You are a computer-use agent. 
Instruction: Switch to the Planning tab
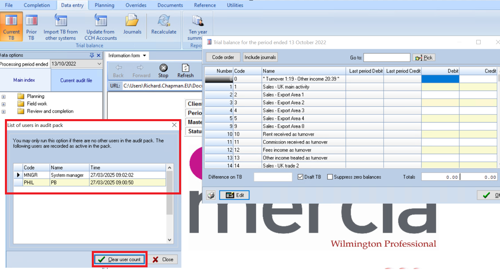coord(105,5)
